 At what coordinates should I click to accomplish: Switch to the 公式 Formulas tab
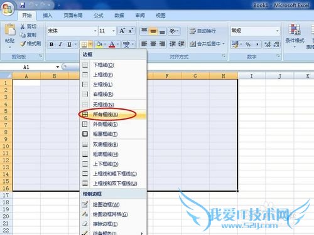[99, 15]
